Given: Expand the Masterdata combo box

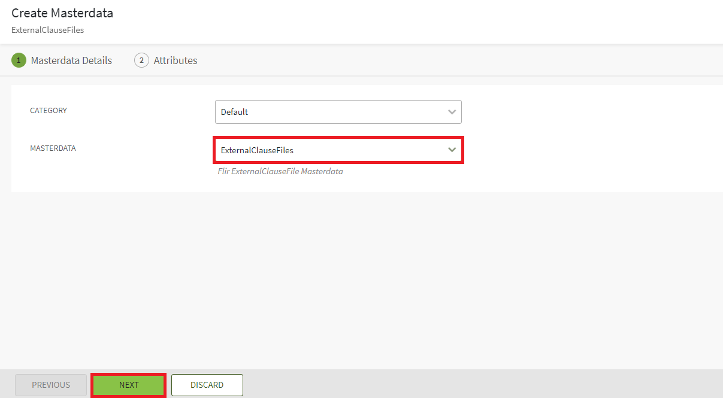Looking at the screenshot, I should [x=338, y=150].
